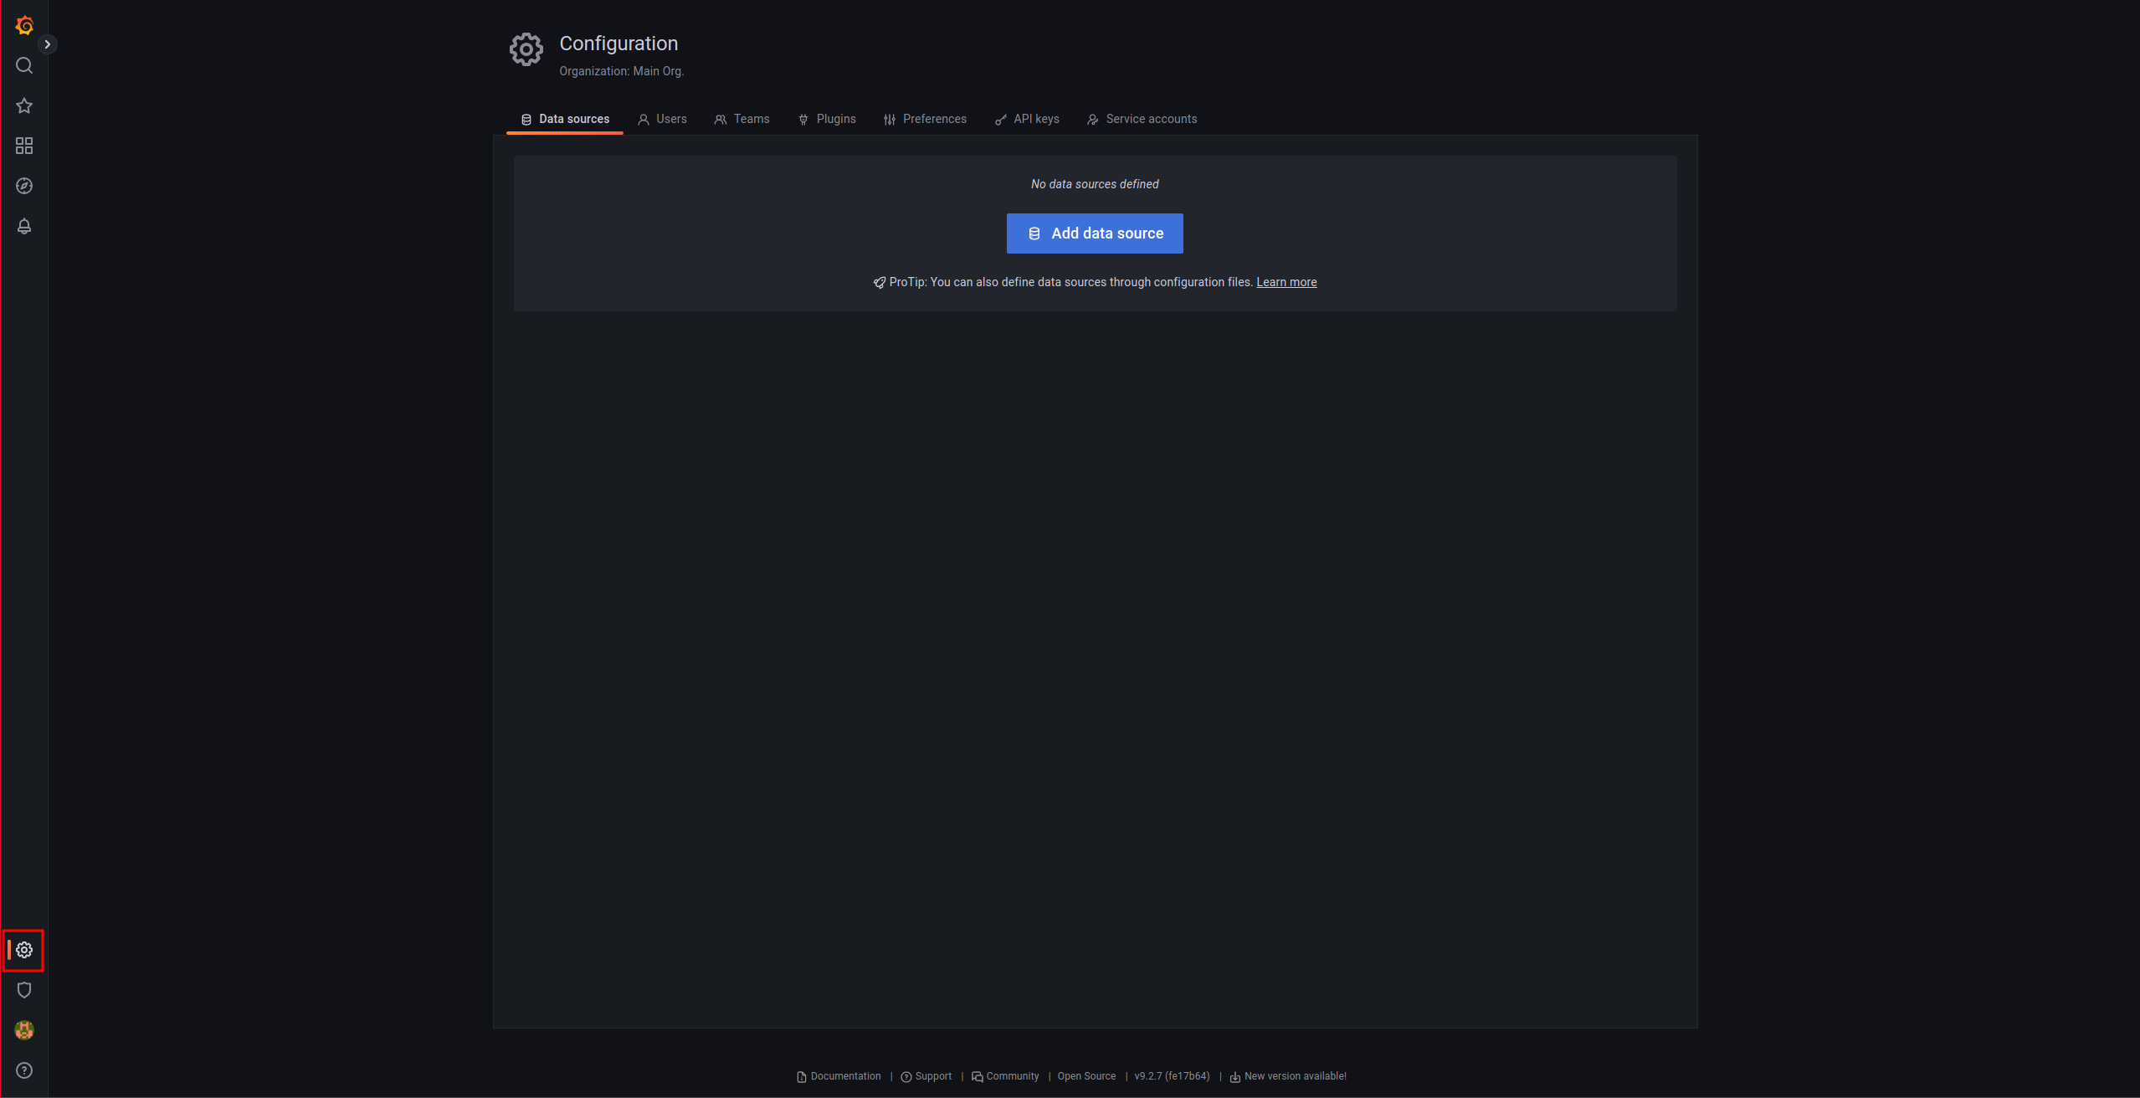Open the Server admin shield icon
2140x1098 pixels.
24,990
